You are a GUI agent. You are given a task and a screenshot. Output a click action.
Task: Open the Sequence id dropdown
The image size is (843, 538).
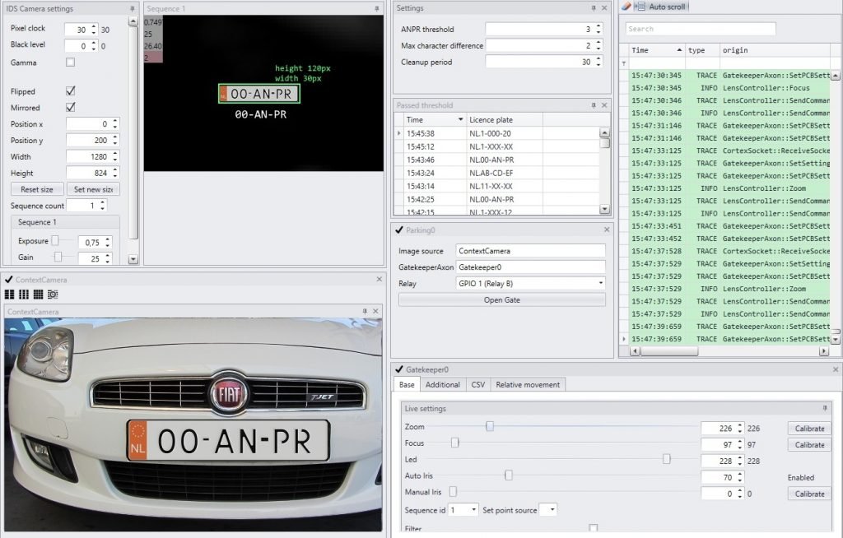(473, 509)
